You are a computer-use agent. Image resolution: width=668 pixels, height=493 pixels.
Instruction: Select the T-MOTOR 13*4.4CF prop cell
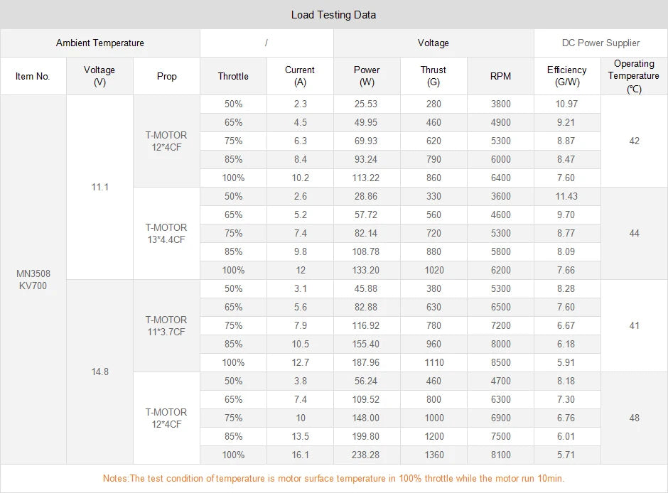coord(166,233)
